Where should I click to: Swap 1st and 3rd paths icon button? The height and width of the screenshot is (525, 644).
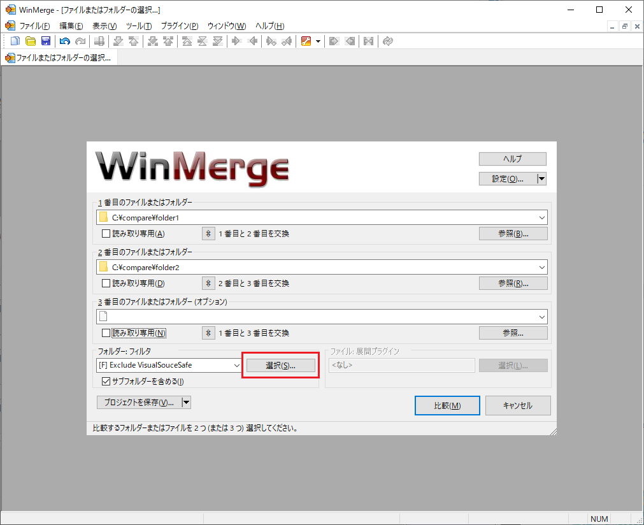coord(208,333)
